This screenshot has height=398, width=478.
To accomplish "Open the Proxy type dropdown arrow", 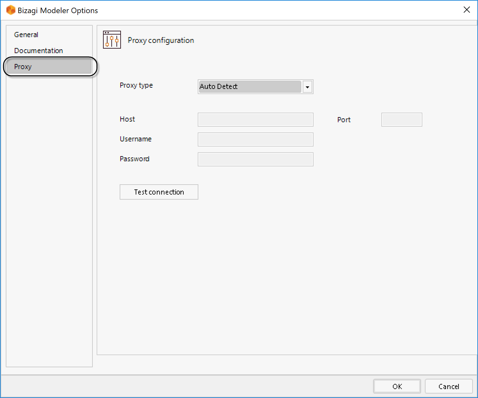I will pyautogui.click(x=307, y=87).
